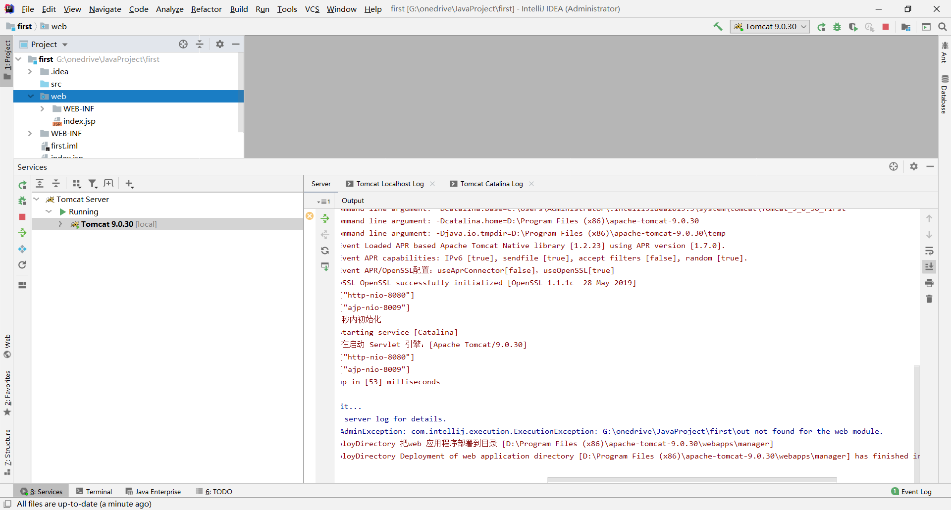Click the green Deploy arrow beside Output
Image resolution: width=951 pixels, height=510 pixels.
pyautogui.click(x=325, y=218)
